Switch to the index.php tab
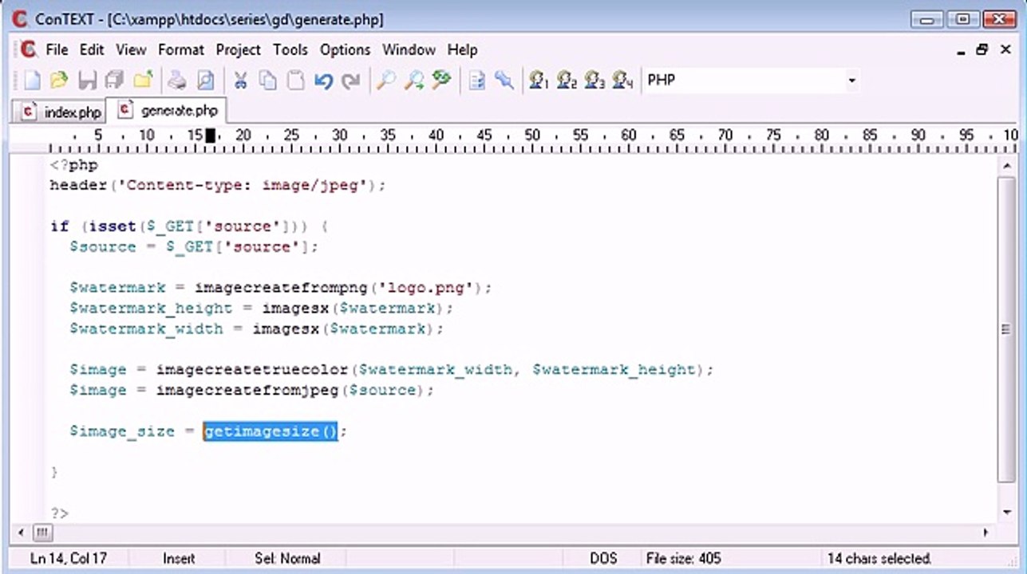 point(61,112)
